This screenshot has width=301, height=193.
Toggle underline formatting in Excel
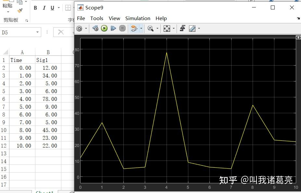pos(52,7)
